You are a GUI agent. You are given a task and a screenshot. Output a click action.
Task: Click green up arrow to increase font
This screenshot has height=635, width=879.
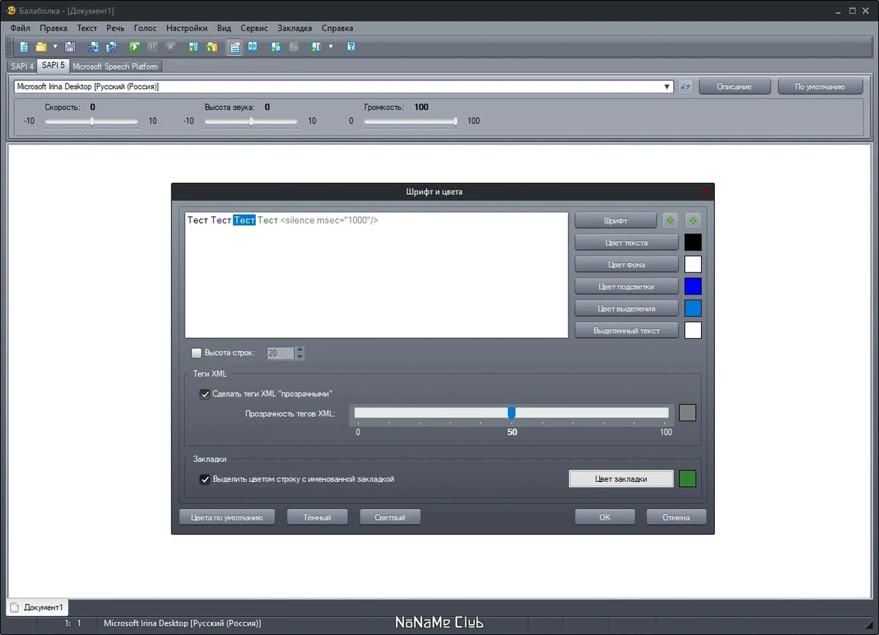click(670, 220)
